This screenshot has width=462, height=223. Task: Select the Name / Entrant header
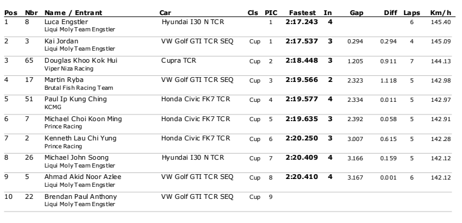point(73,13)
